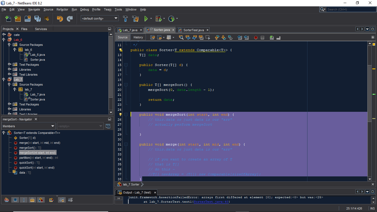
Task: Switch to the SorterTest.java editor tab
Action: [193, 30]
